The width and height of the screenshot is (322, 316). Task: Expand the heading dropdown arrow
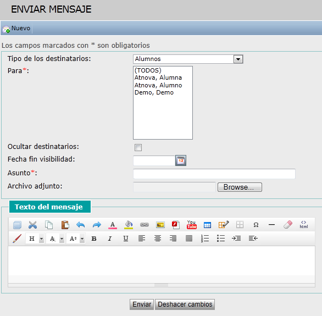point(41,239)
